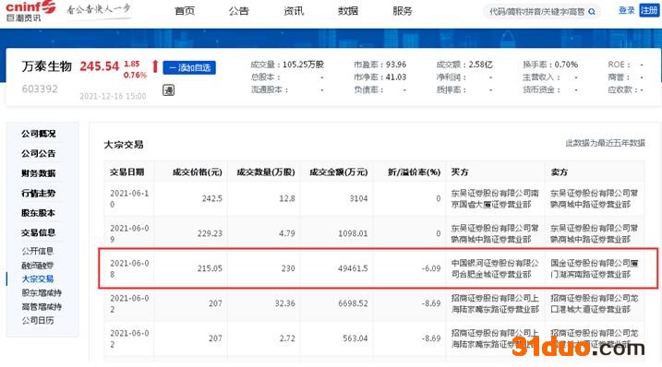Click the 成交价格(元) column header

tap(198, 172)
